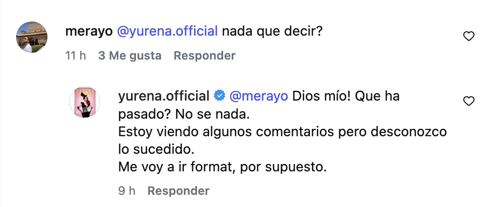Image resolution: width=486 pixels, height=207 pixels.
Task: Open the bold yurena.official username on the reply
Action: pos(164,96)
